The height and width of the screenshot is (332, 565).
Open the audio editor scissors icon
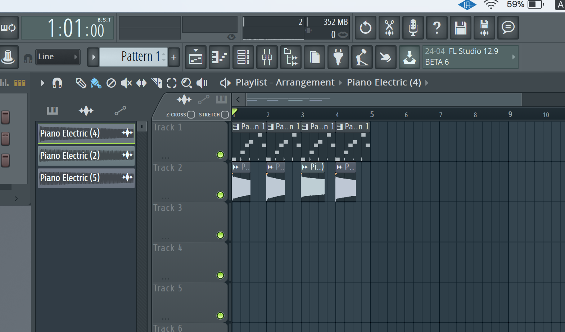pyautogui.click(x=389, y=27)
